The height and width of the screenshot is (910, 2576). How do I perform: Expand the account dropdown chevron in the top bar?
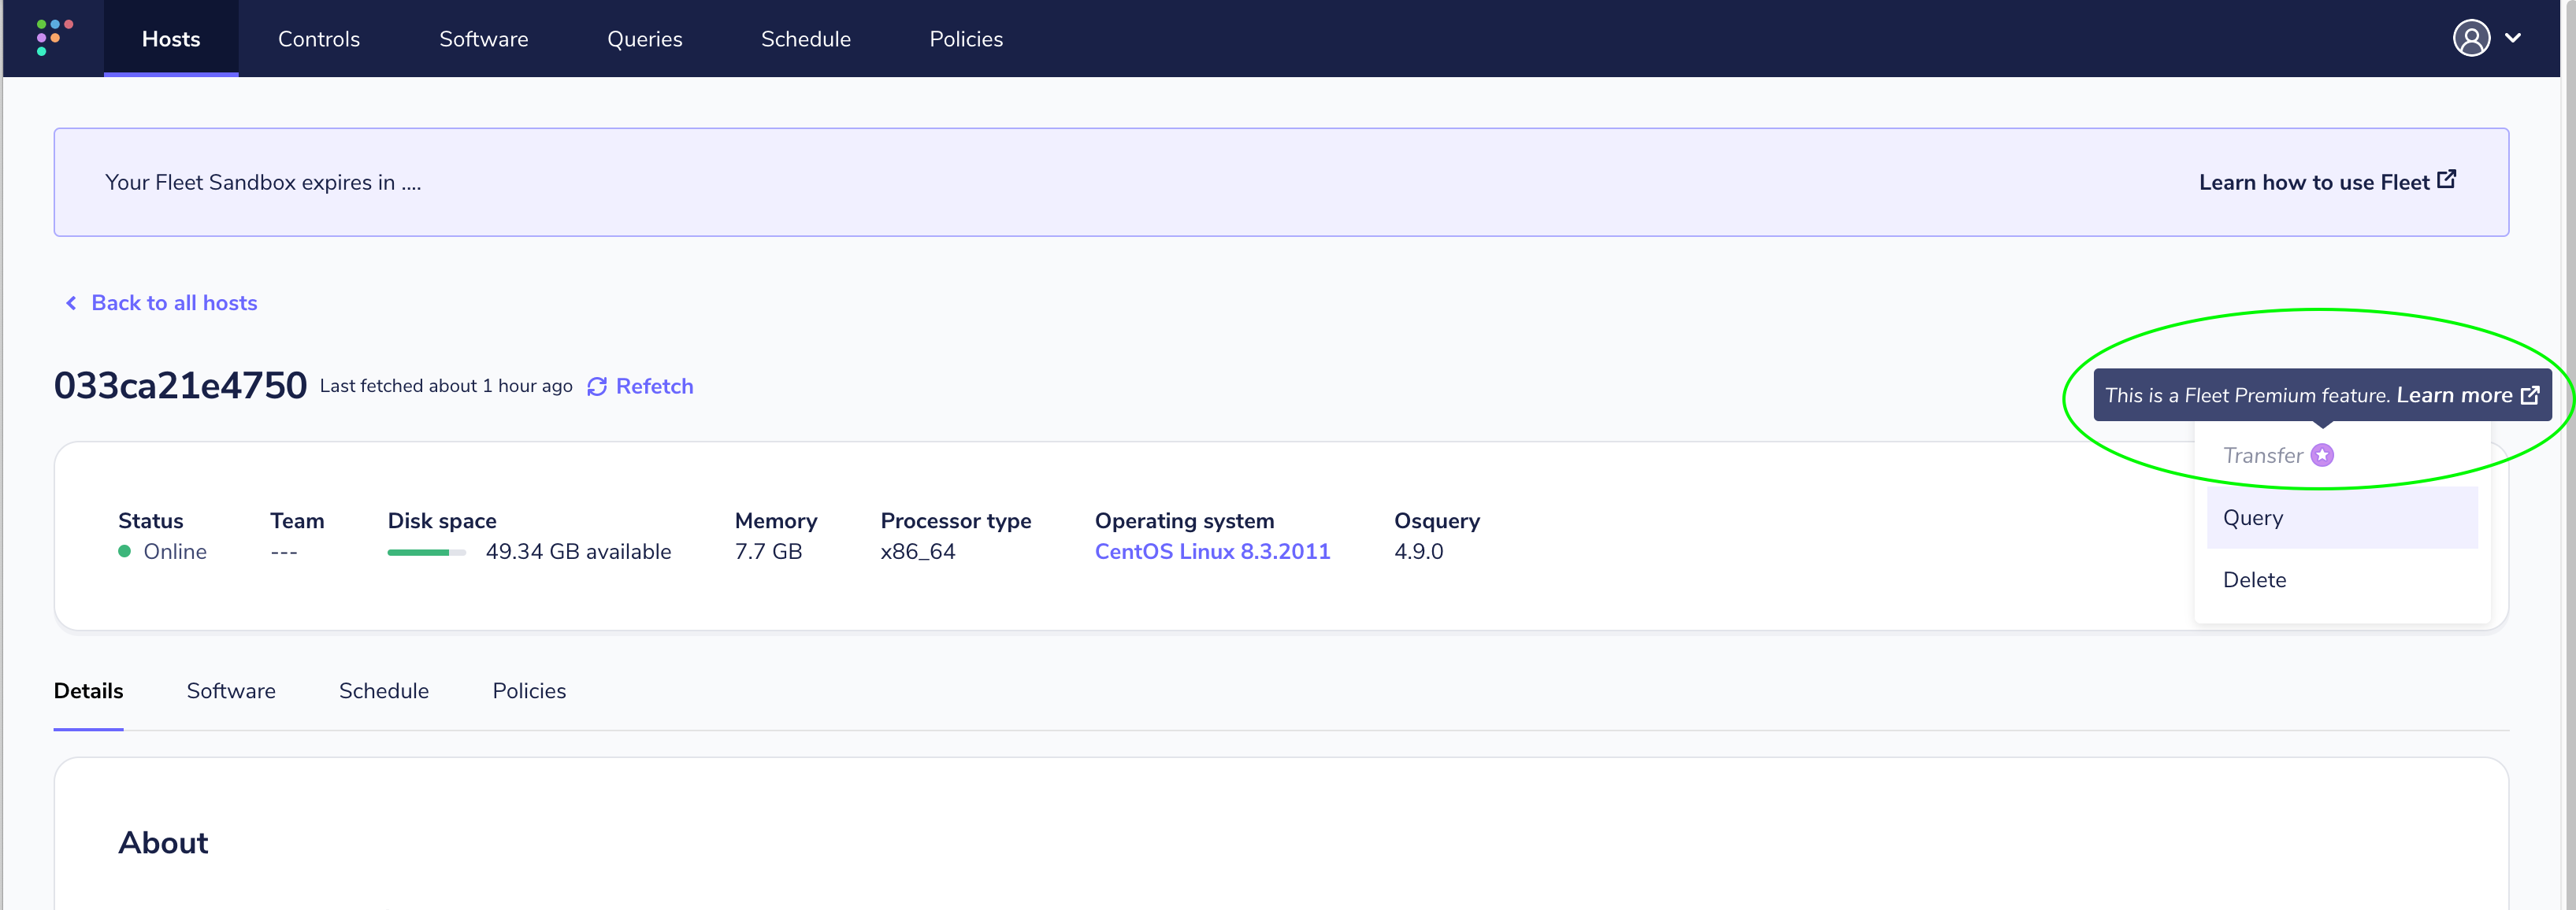pos(2512,38)
